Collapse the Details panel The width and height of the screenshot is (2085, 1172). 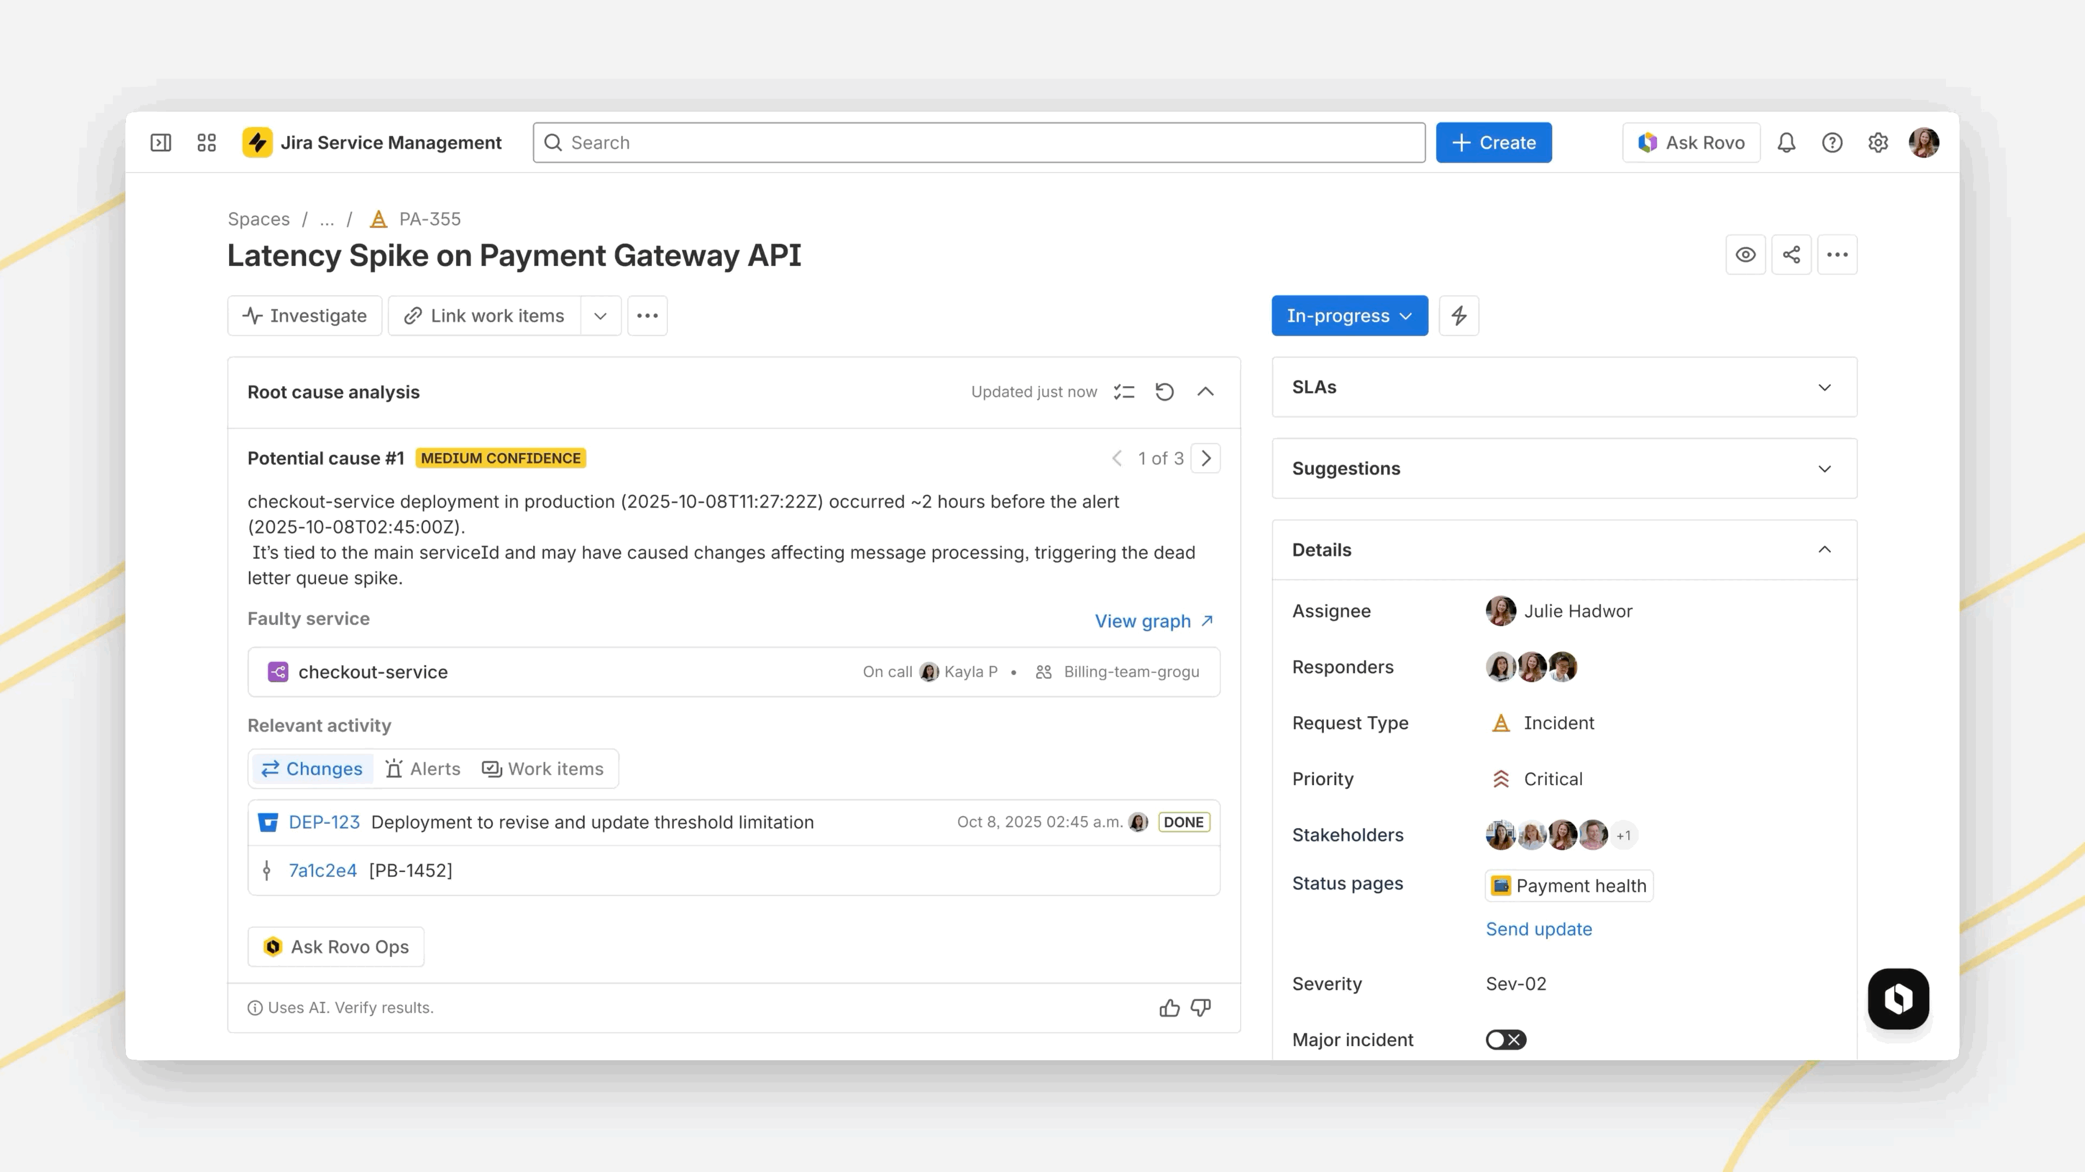tap(1824, 550)
